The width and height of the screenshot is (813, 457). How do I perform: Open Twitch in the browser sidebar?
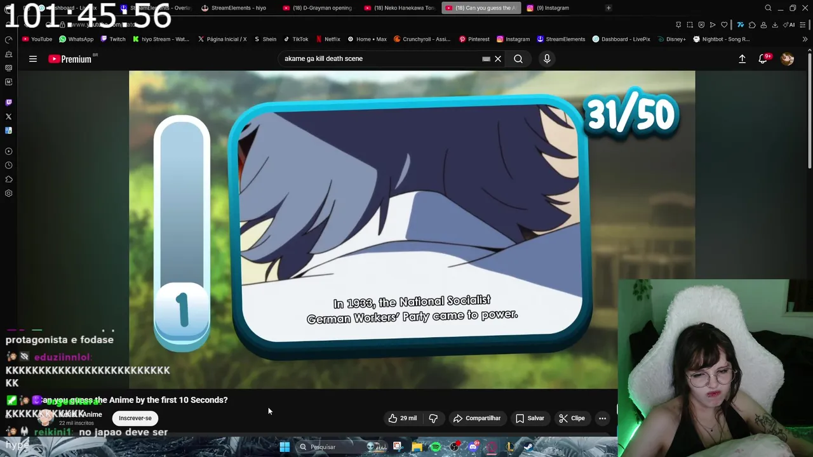[8, 102]
